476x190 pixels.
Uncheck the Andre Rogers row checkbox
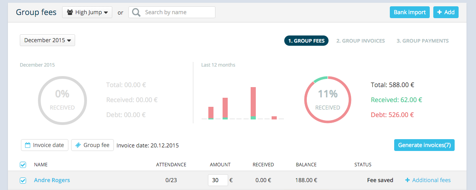coord(23,180)
